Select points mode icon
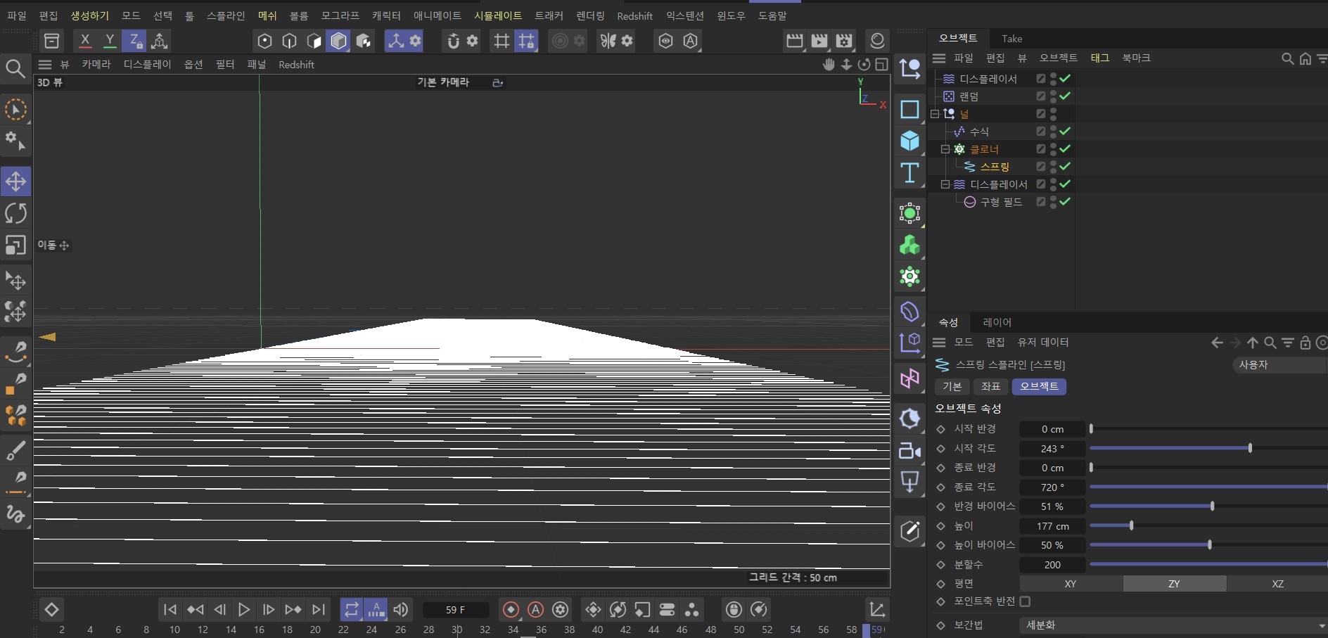1328x638 pixels. 264,41
